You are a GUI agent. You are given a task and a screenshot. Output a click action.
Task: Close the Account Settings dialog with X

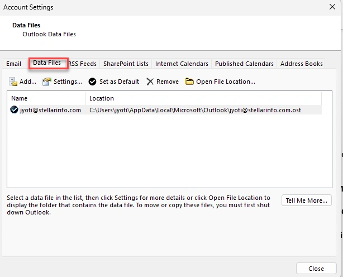[x=332, y=7]
